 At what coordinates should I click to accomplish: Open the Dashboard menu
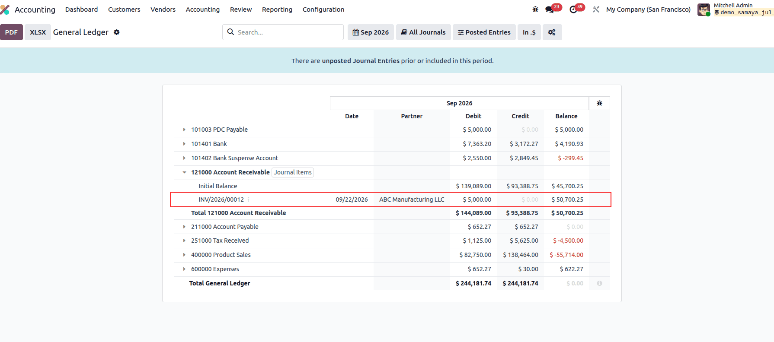tap(81, 9)
